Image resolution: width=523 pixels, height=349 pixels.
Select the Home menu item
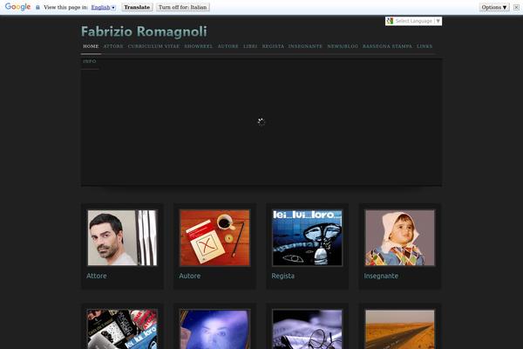pos(91,46)
